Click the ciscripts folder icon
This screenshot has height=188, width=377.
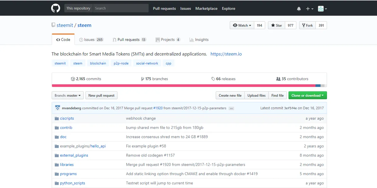click(x=57, y=118)
